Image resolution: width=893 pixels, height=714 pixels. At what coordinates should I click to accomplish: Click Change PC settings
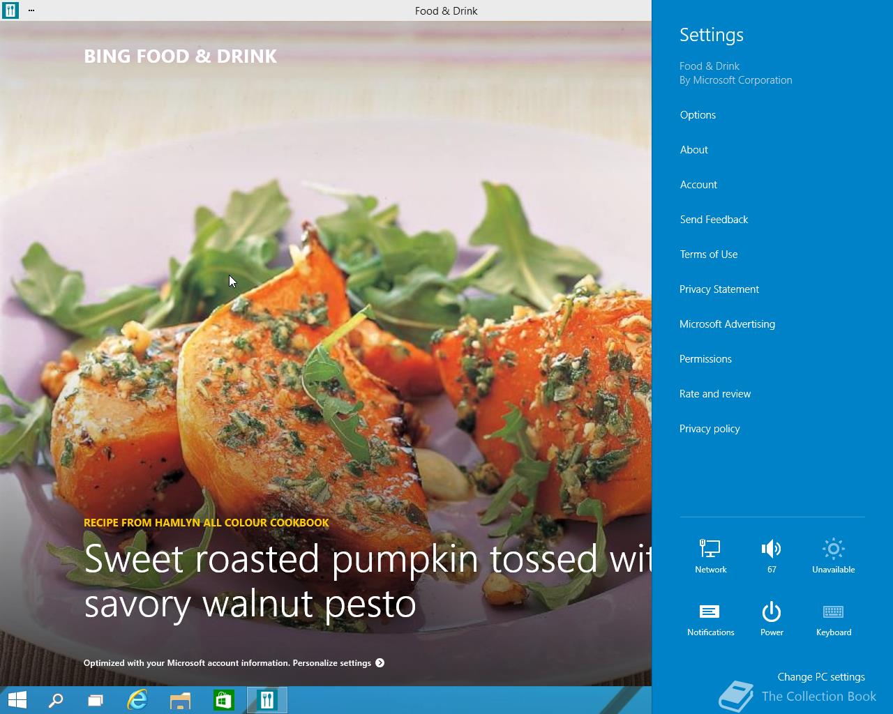[821, 677]
